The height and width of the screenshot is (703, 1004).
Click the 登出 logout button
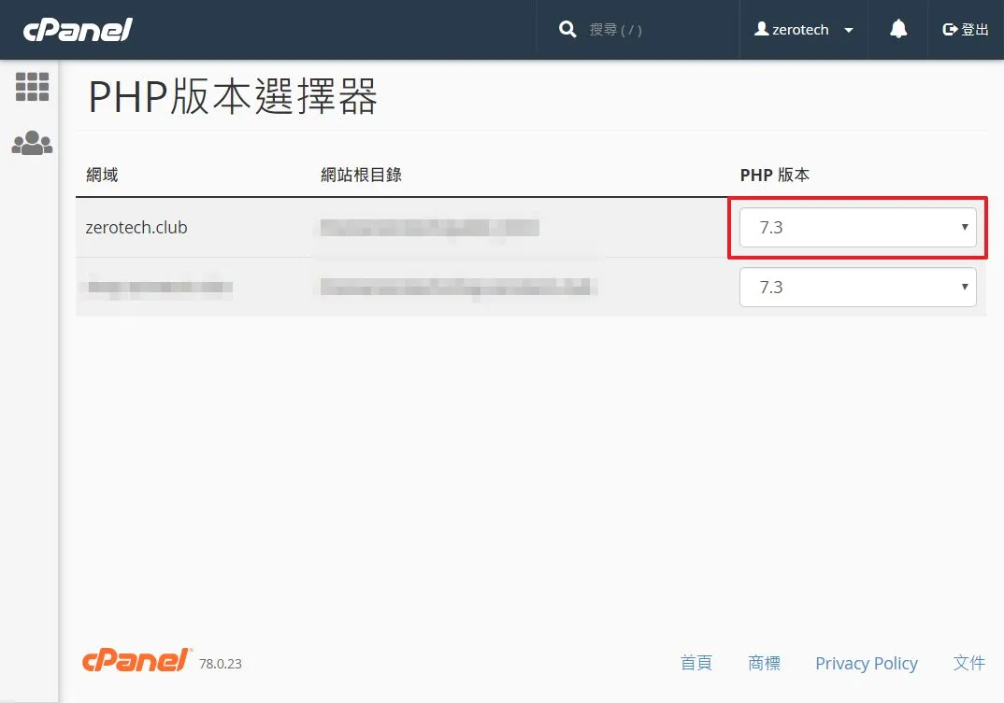[966, 30]
